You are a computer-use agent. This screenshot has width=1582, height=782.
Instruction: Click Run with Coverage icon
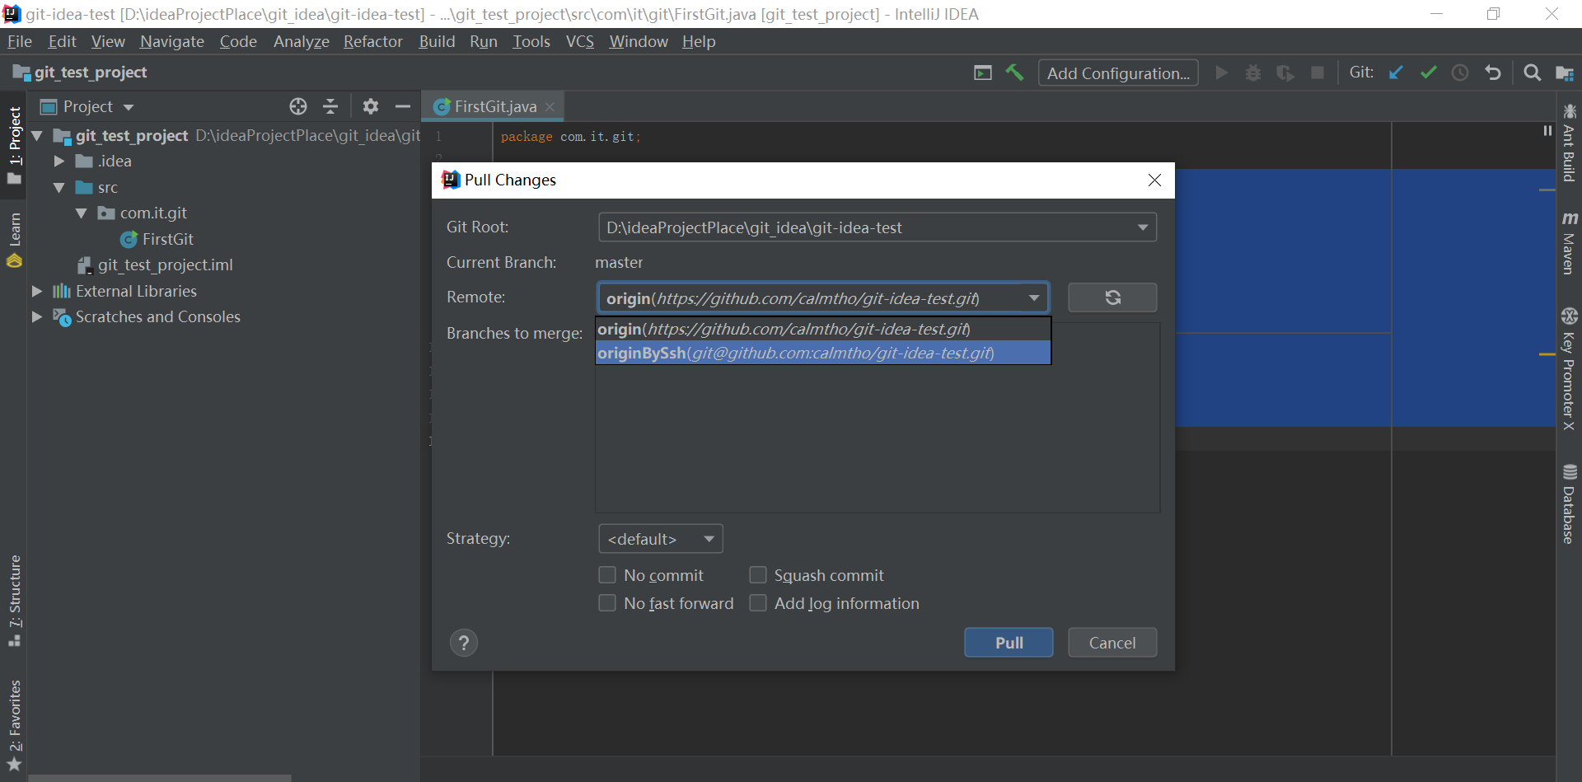coord(1285,73)
